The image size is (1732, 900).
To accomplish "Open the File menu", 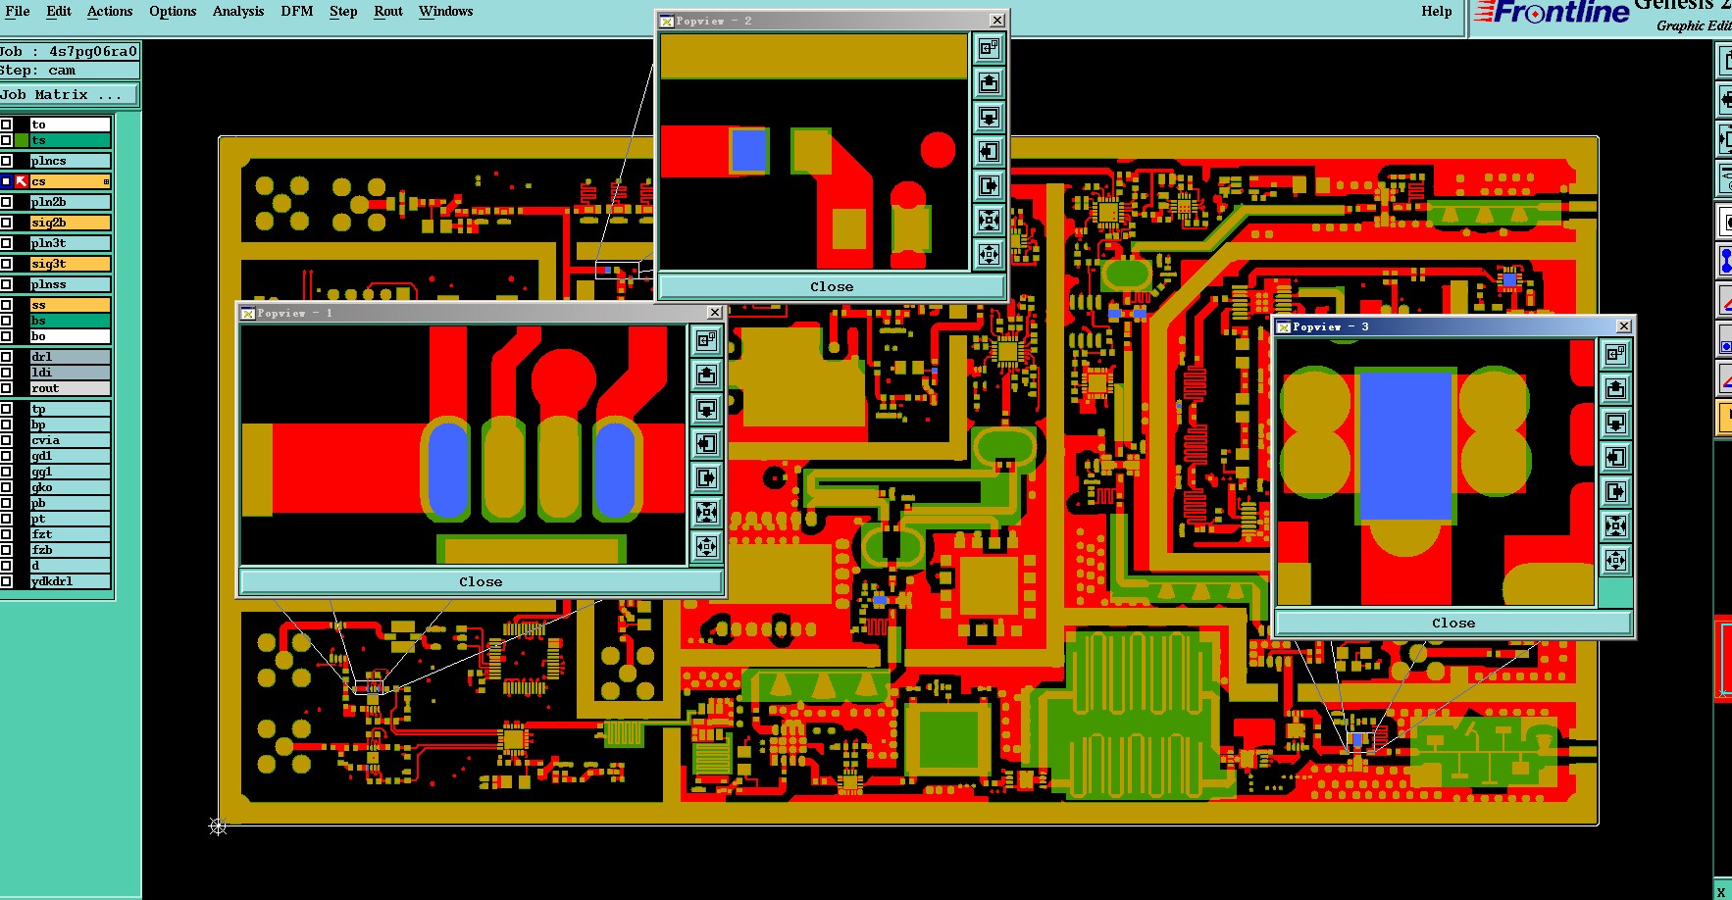I will tap(18, 11).
